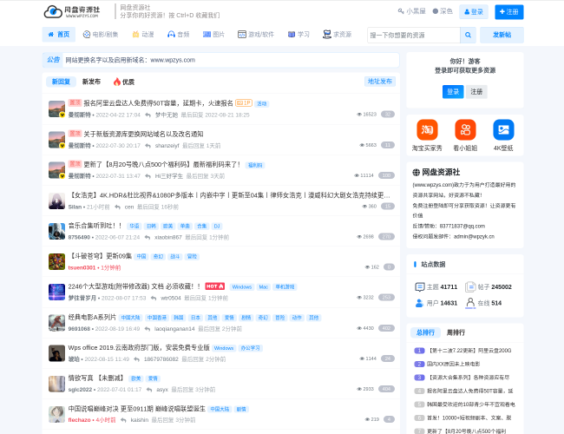The image size is (564, 434).
Task: Select the 新回复 tab
Action: (61, 82)
